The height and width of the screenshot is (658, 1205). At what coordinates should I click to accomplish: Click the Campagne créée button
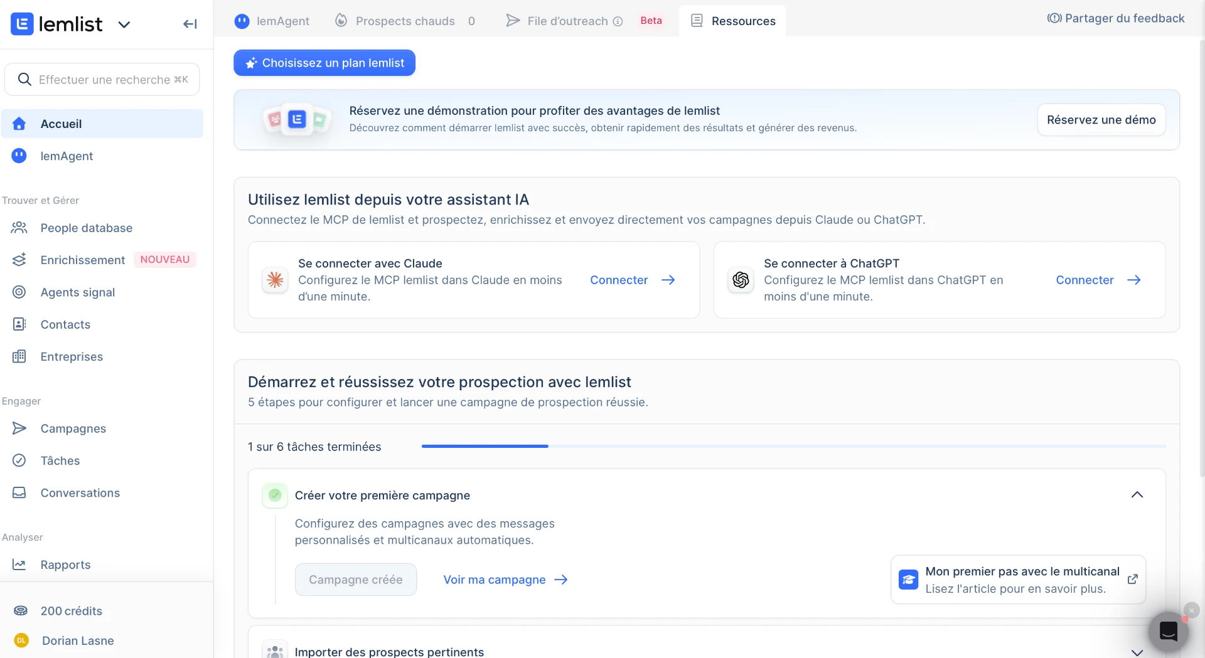(x=356, y=580)
